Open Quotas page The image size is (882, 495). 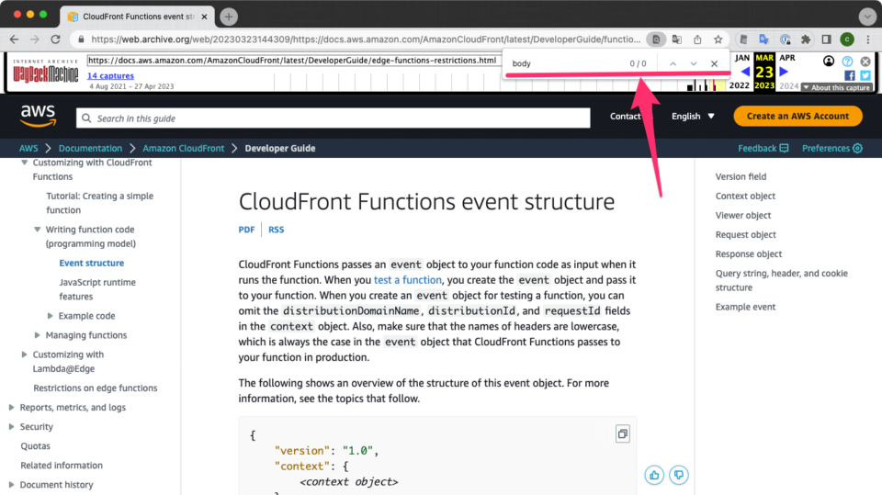click(35, 445)
